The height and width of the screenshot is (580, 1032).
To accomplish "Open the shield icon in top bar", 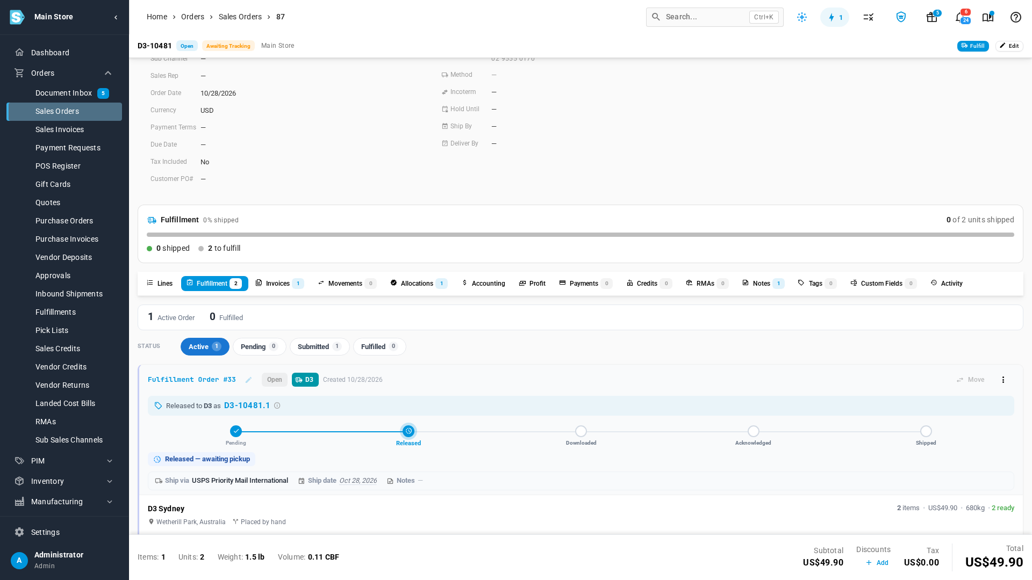I will tap(901, 17).
